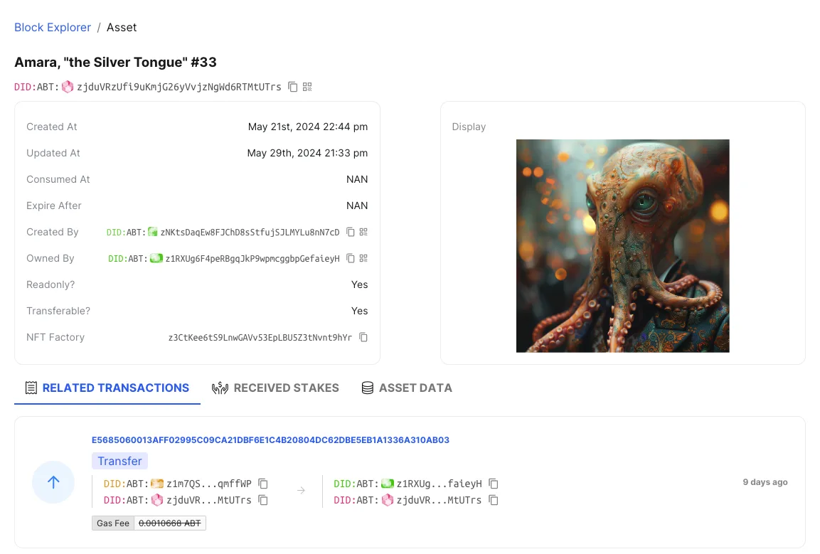
Task: Open the Asset Data tab
Action: (x=407, y=388)
